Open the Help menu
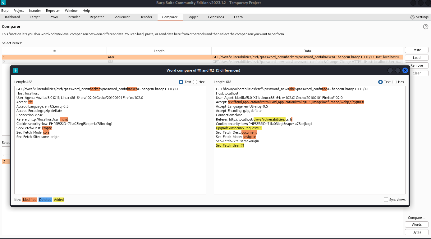431x239 pixels. 86,11
